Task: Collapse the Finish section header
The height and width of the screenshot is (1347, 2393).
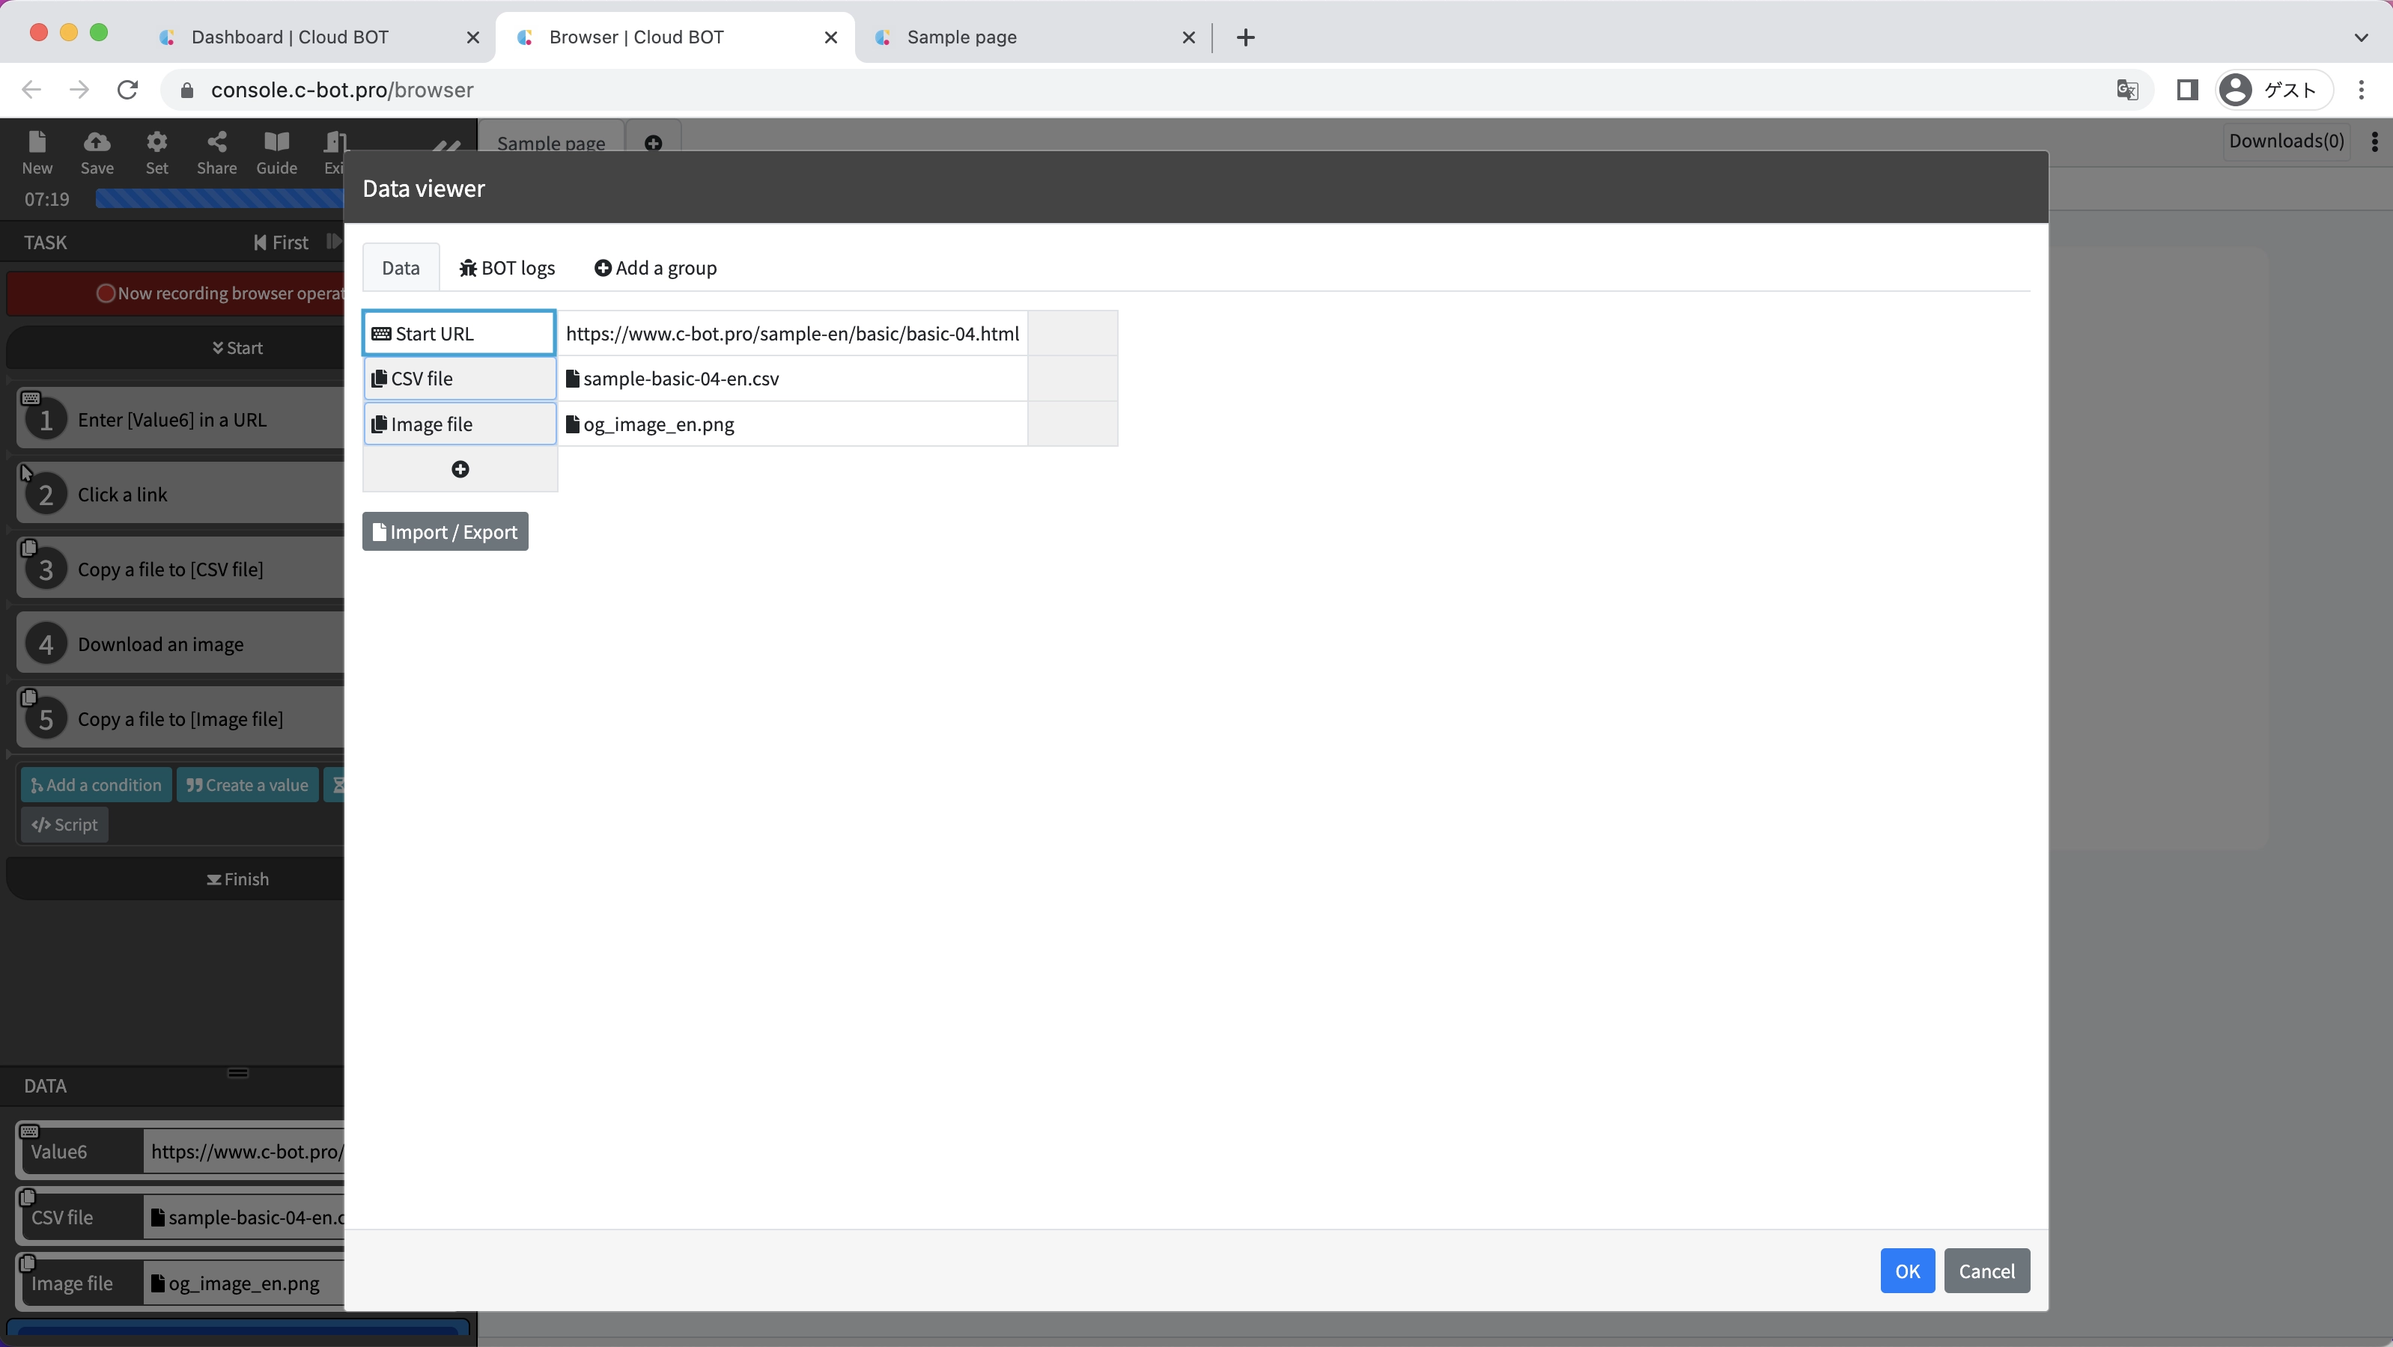Action: click(x=238, y=879)
